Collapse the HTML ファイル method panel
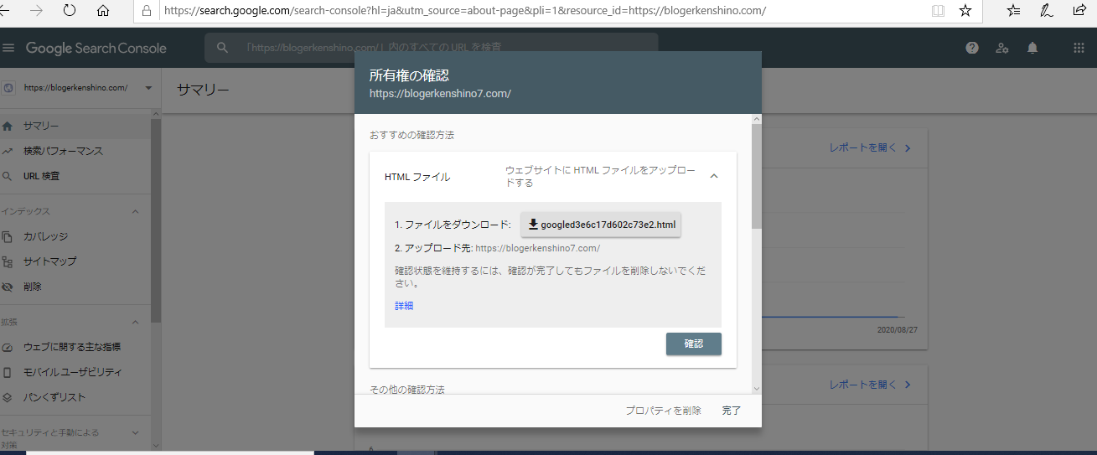This screenshot has height=455, width=1097. 714,176
